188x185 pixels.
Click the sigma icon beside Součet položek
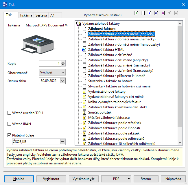point(84,113)
